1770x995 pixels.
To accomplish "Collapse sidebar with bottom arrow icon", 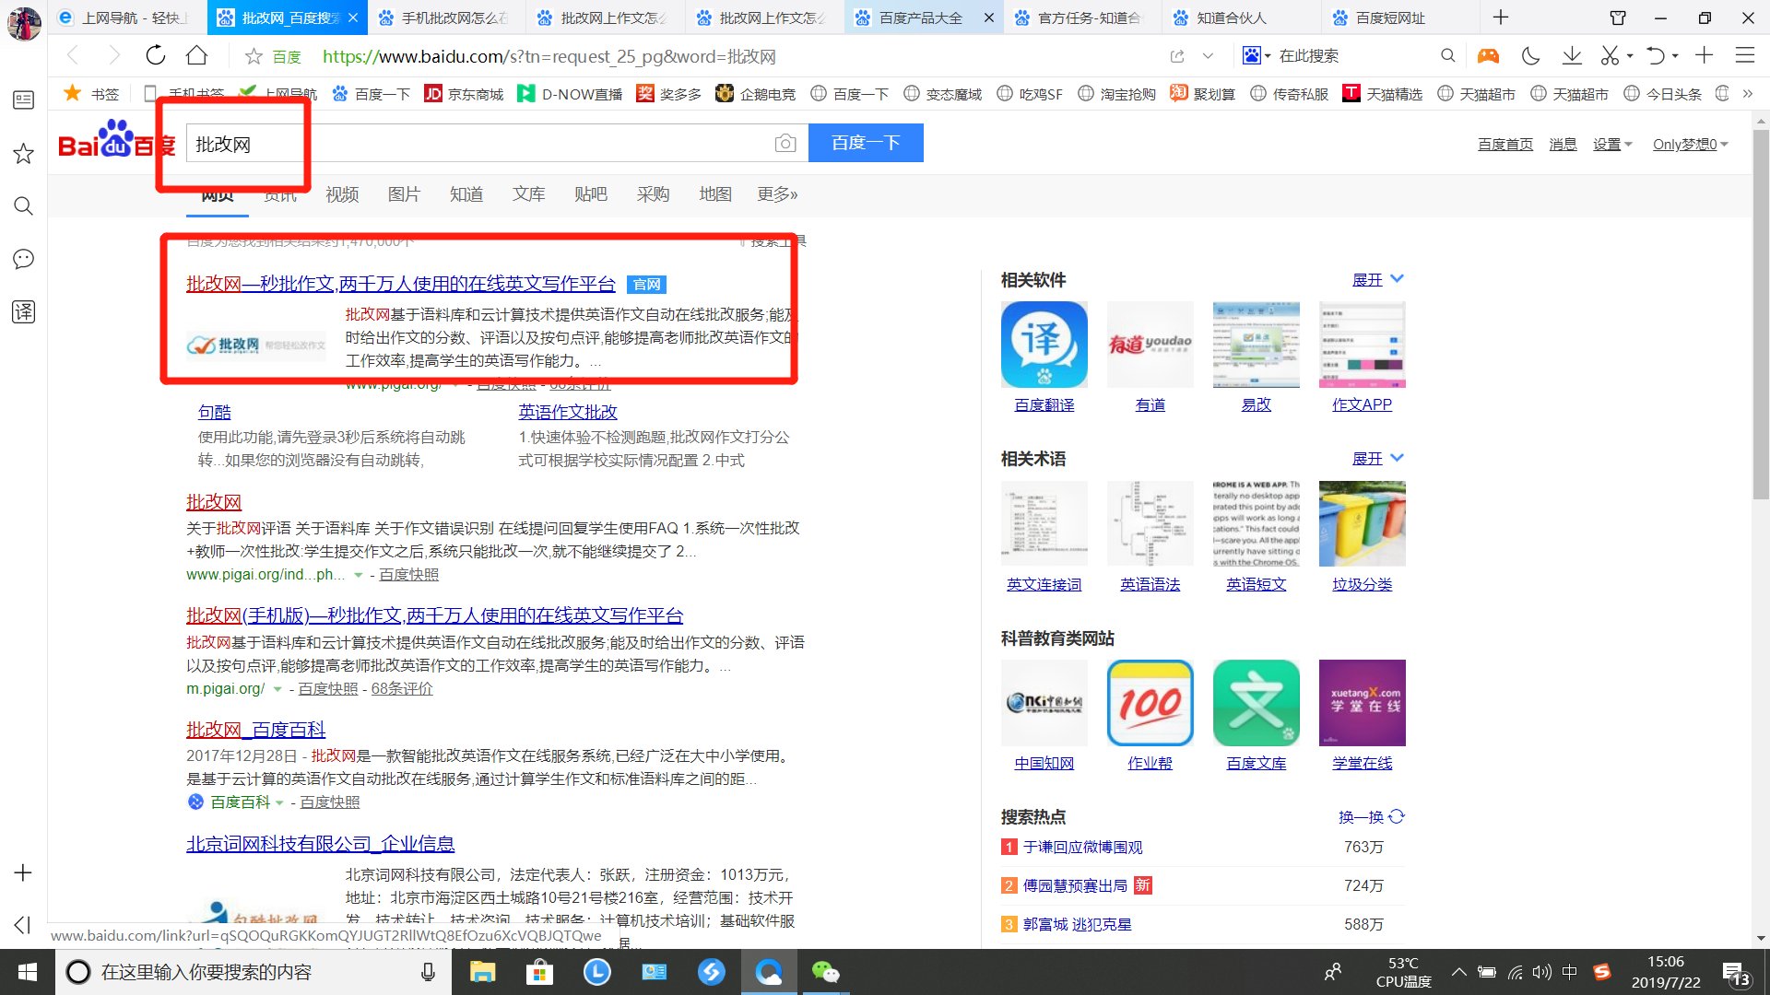I will 23,924.
